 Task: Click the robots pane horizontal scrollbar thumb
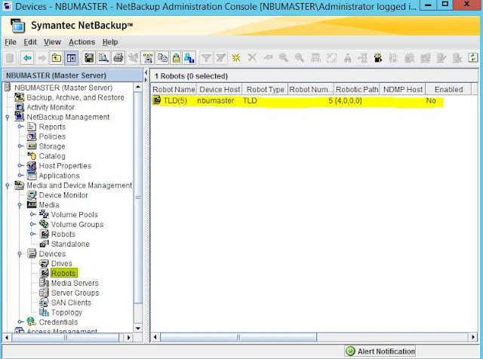[x=238, y=337]
